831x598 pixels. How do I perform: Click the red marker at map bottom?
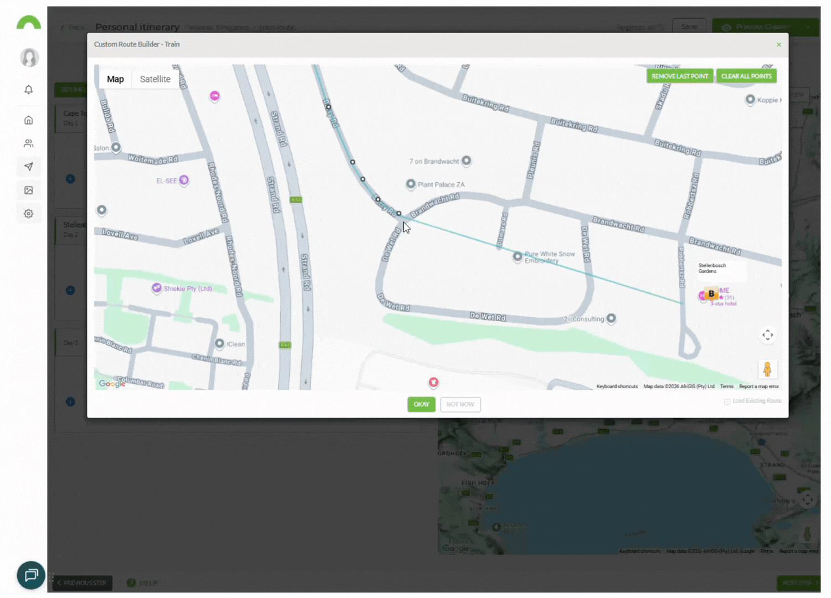pyautogui.click(x=434, y=382)
